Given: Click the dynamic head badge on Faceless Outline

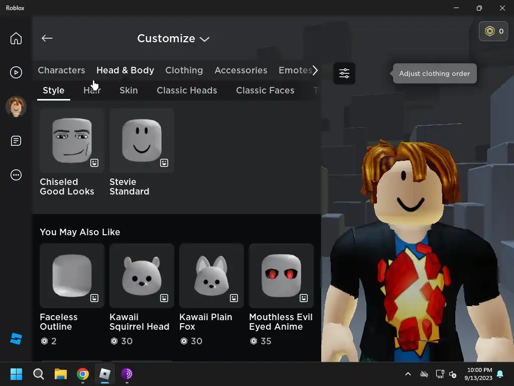Looking at the screenshot, I should click(94, 298).
